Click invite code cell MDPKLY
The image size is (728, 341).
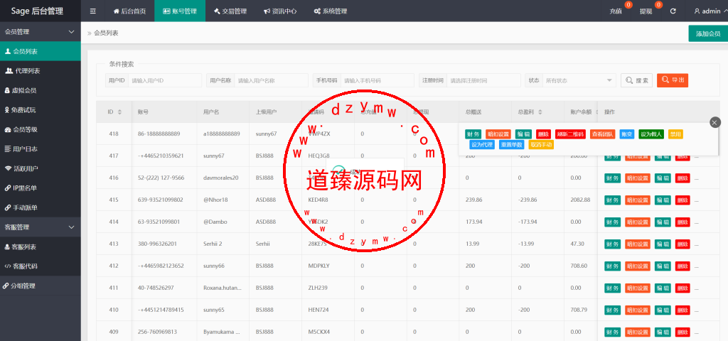[x=318, y=266]
